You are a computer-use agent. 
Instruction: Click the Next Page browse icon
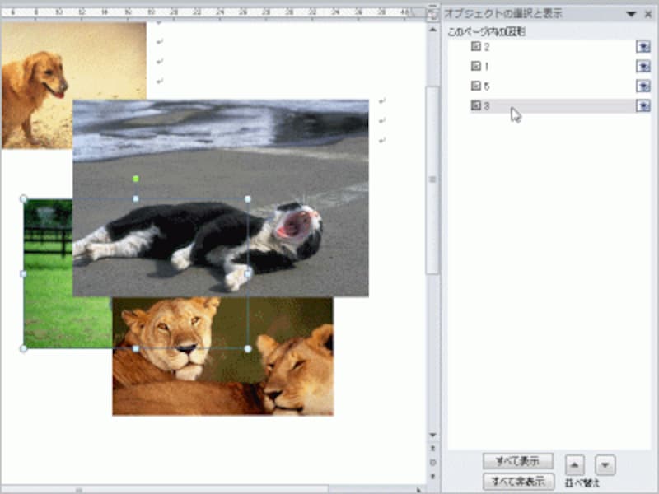click(432, 476)
